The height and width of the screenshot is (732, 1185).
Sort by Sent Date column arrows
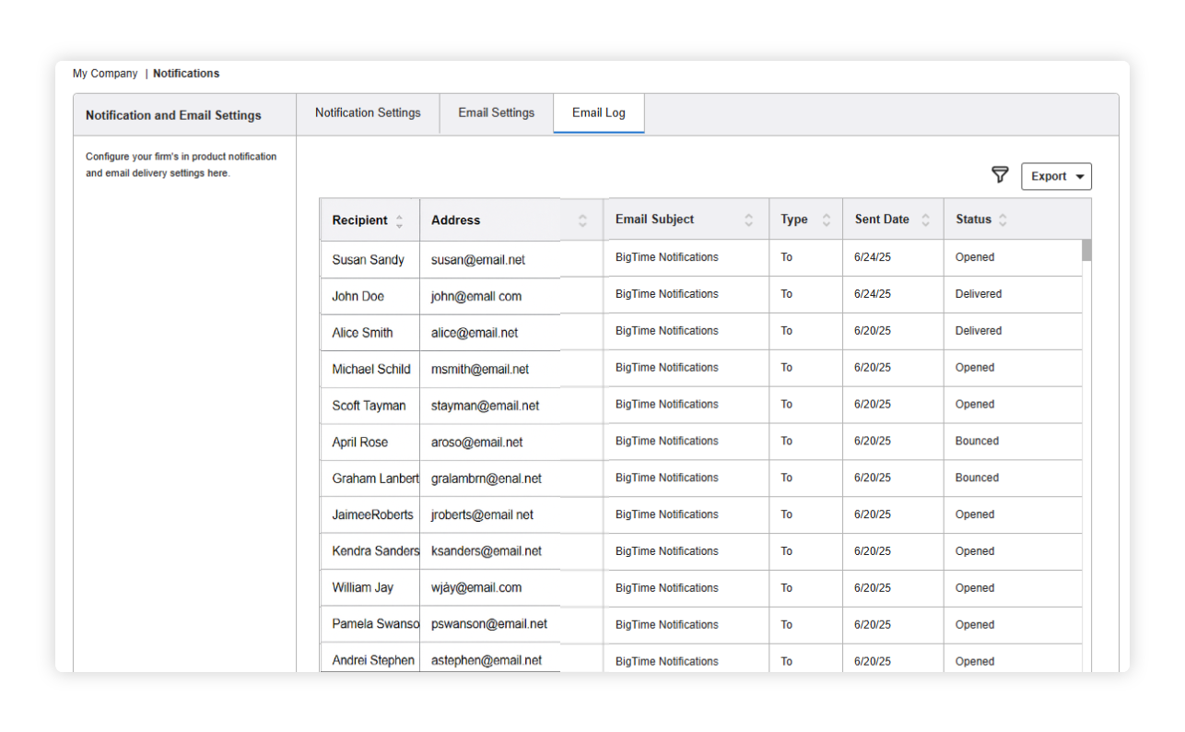[x=925, y=220]
